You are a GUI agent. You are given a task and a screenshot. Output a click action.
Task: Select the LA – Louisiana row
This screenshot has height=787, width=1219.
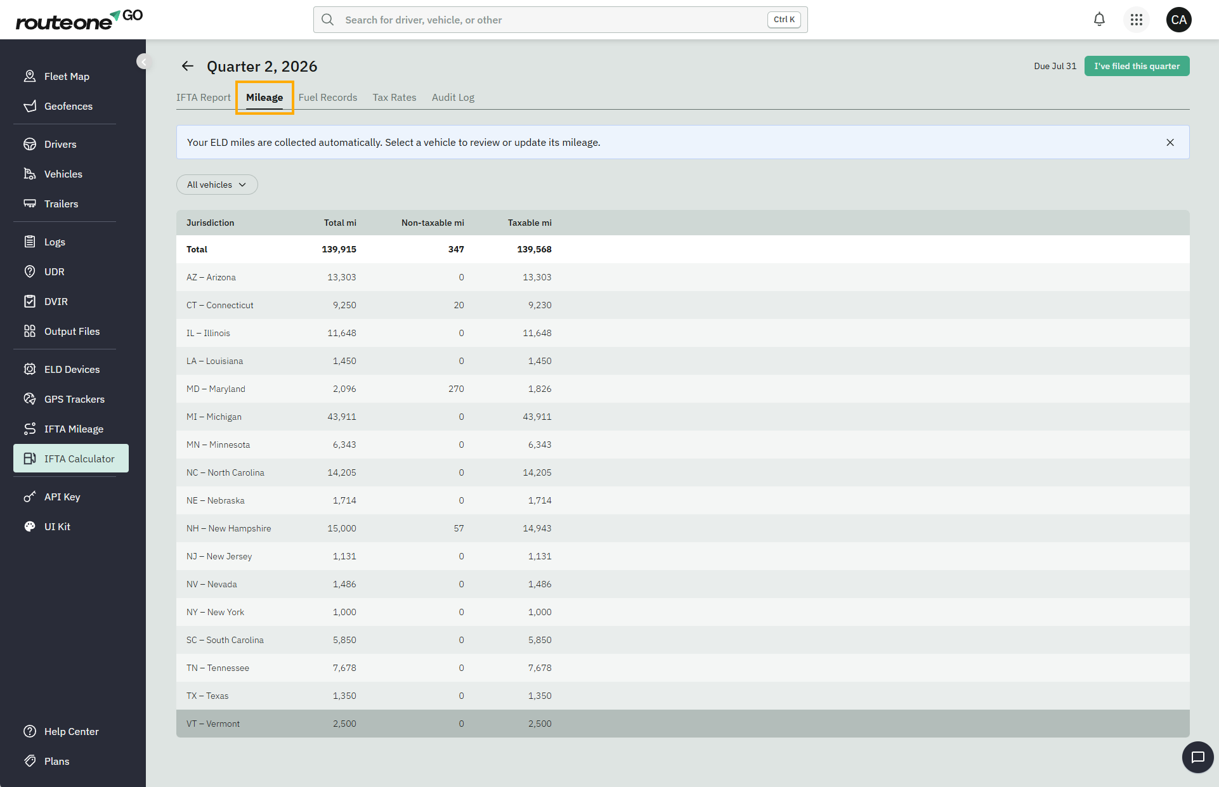pos(683,361)
